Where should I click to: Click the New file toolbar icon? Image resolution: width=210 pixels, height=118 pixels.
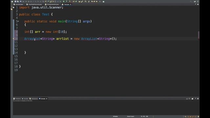click(12, 1)
